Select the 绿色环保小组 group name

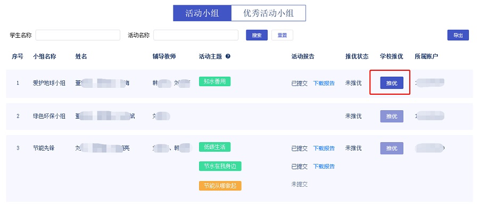pos(49,116)
